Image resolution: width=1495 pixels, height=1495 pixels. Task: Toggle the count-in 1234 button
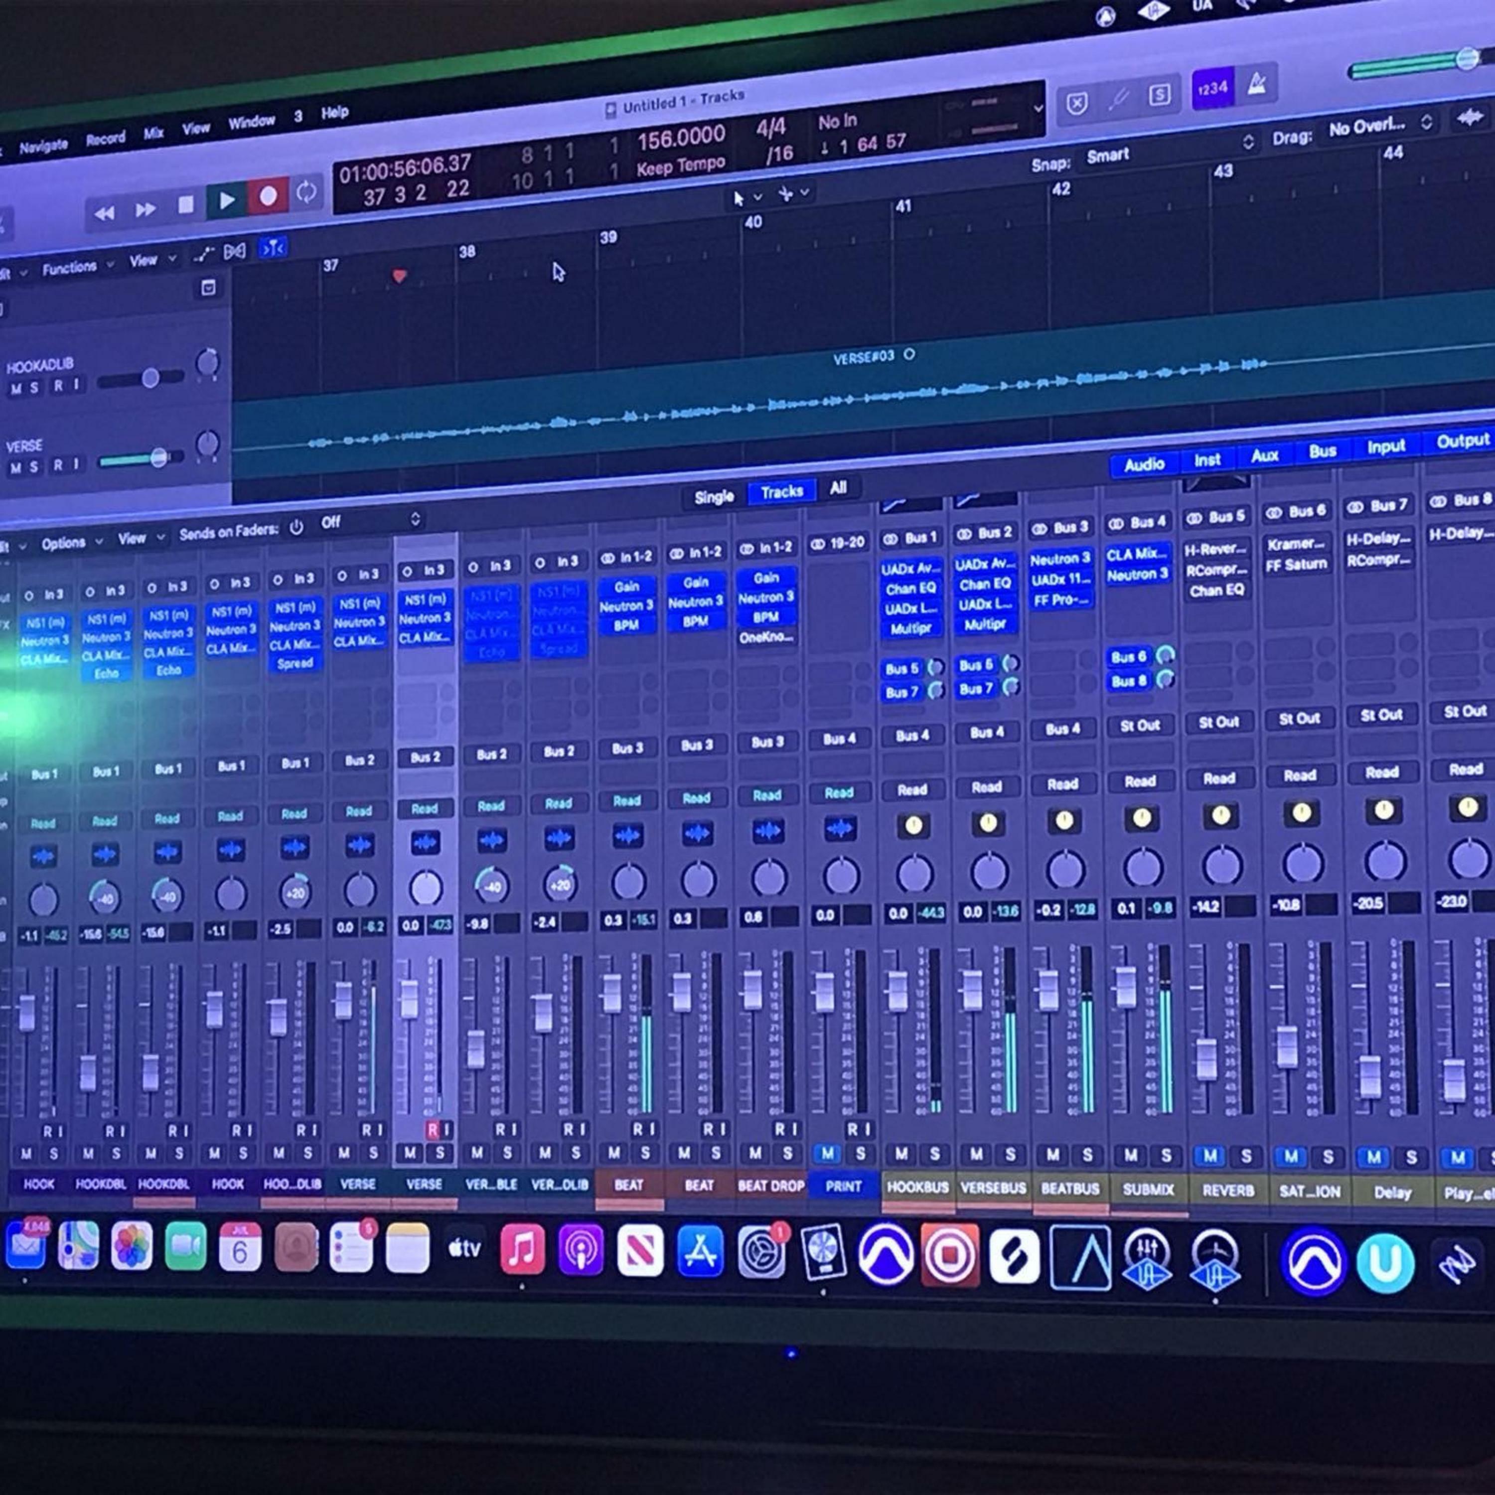point(1212,89)
